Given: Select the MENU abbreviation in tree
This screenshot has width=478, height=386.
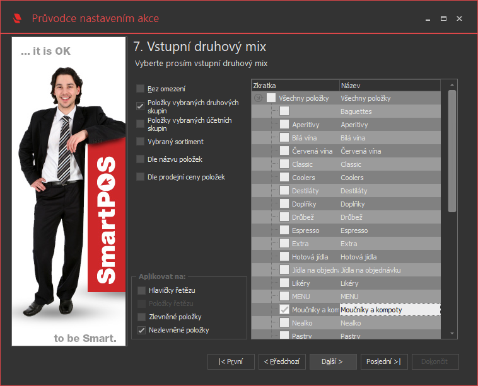Looking at the screenshot, I should pos(301,297).
